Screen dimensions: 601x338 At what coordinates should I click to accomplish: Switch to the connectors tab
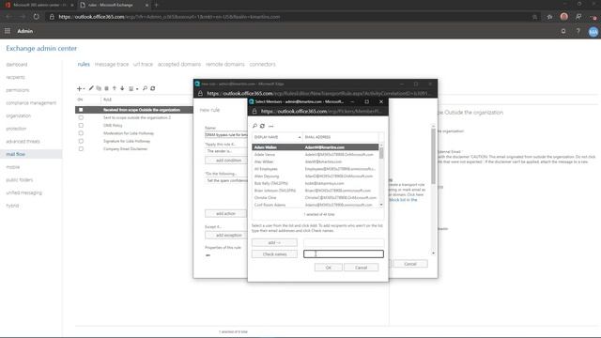(x=263, y=64)
